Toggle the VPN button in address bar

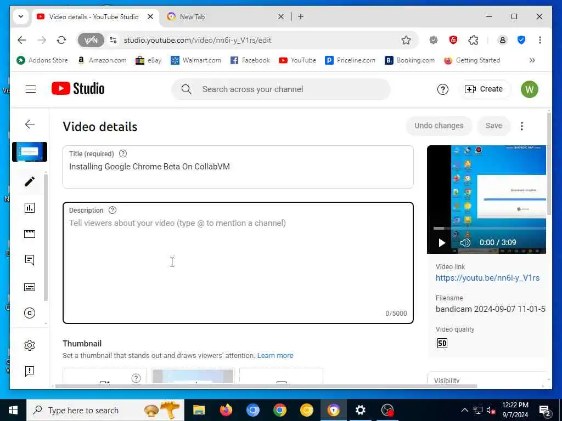pyautogui.click(x=91, y=40)
